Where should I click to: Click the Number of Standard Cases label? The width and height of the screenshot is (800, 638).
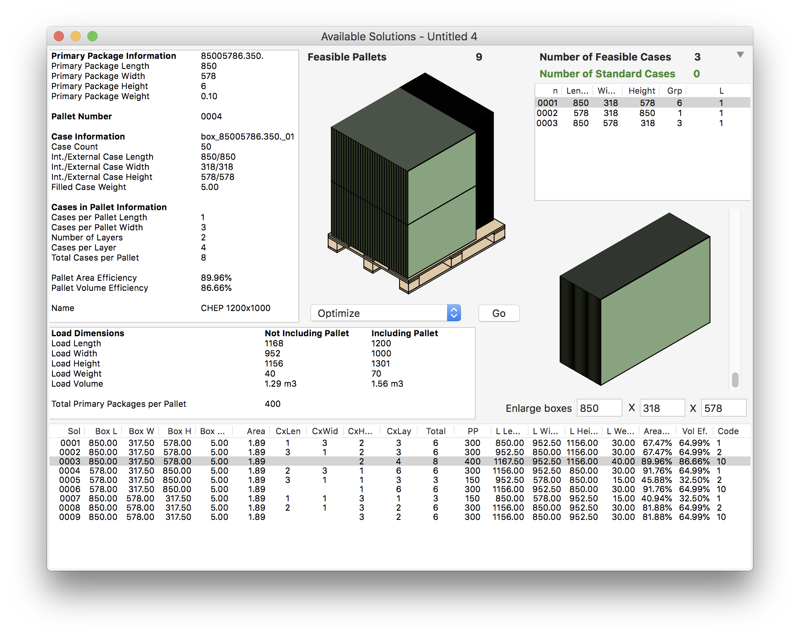[607, 74]
